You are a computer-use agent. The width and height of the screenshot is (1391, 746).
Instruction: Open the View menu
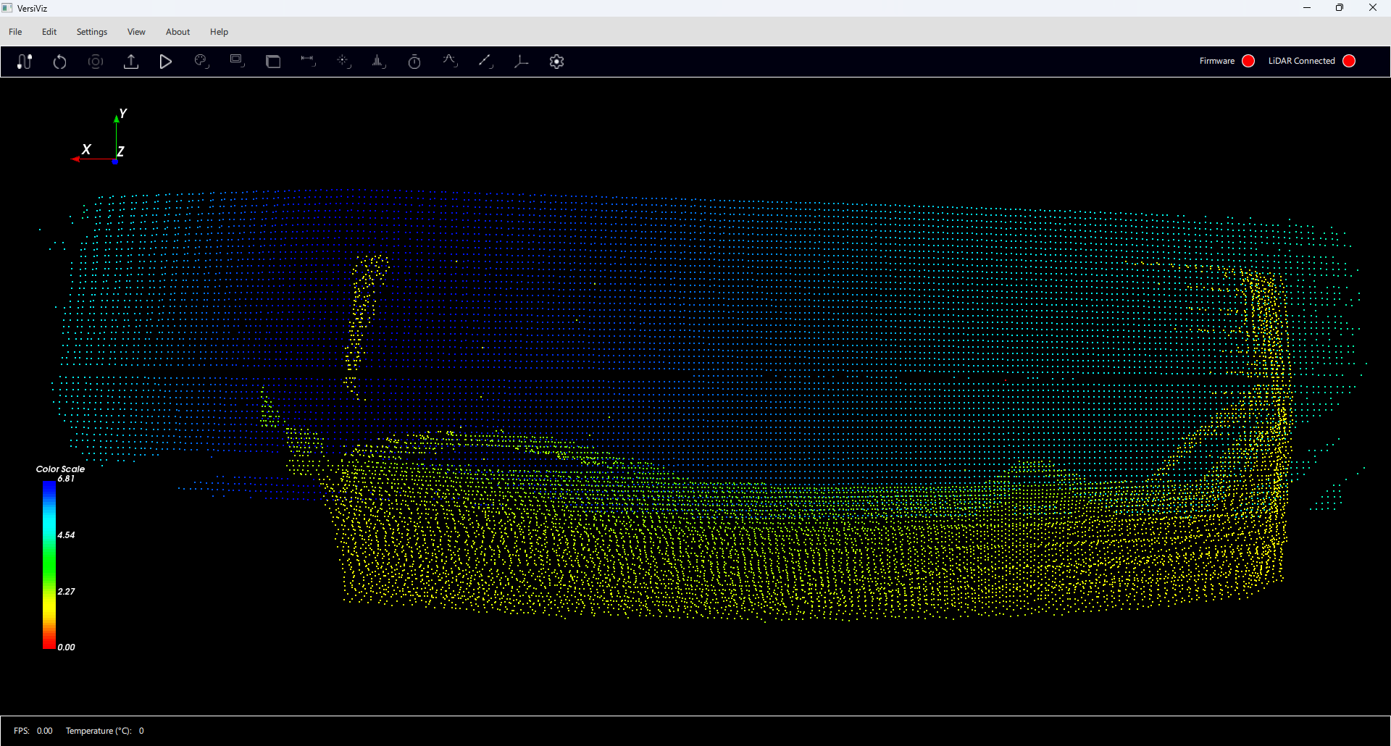click(136, 32)
